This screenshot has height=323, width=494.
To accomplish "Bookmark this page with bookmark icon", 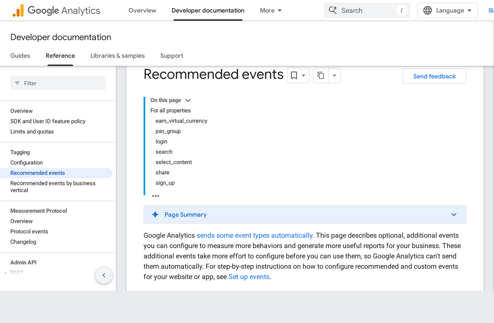I will (x=294, y=76).
